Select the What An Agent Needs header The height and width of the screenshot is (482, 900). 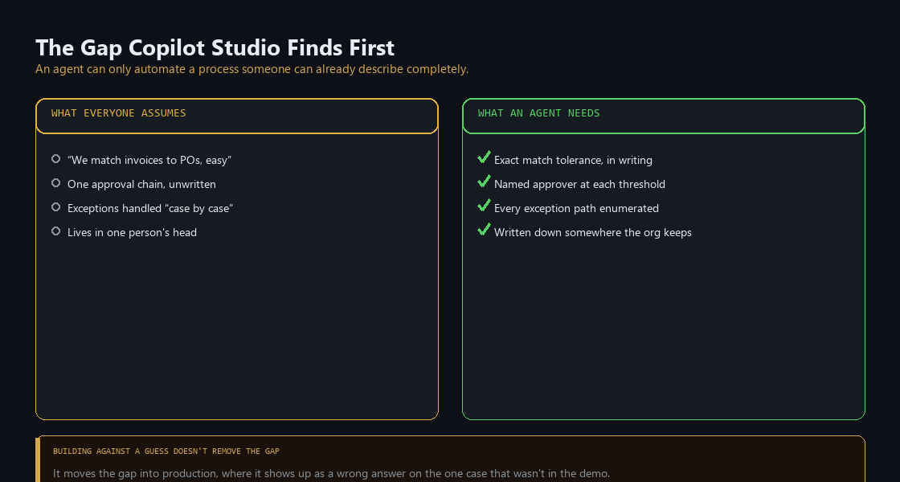664,116
